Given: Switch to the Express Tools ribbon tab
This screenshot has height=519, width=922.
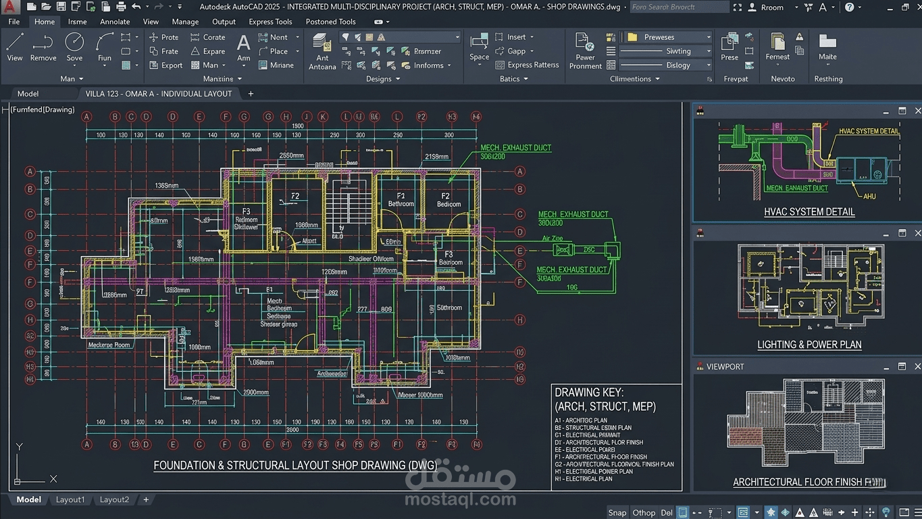Looking at the screenshot, I should click(270, 22).
